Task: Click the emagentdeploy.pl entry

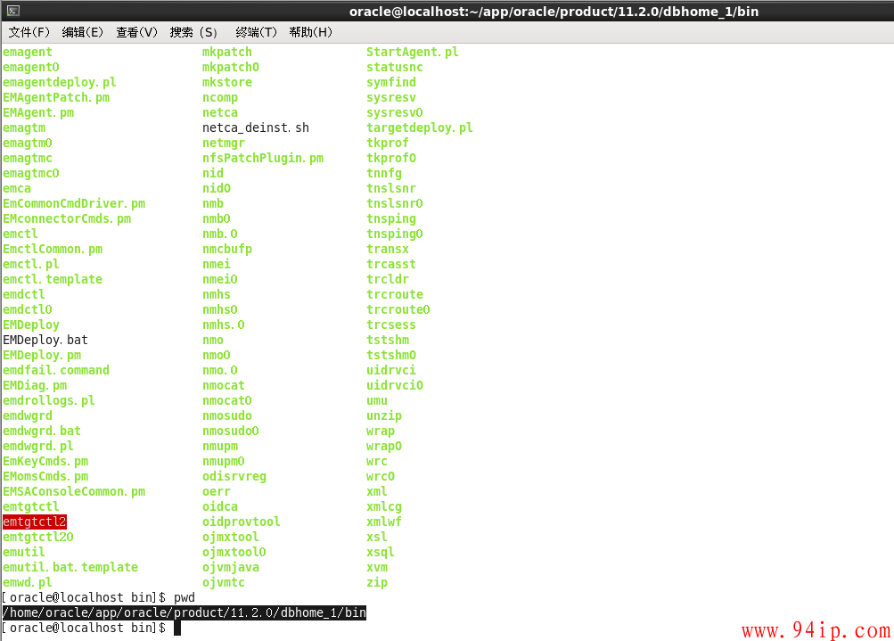Action: click(x=60, y=82)
